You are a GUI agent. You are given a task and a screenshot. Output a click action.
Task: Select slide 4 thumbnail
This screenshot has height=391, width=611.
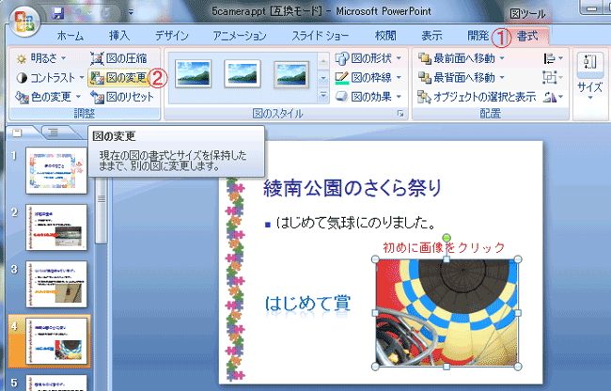(x=56, y=341)
